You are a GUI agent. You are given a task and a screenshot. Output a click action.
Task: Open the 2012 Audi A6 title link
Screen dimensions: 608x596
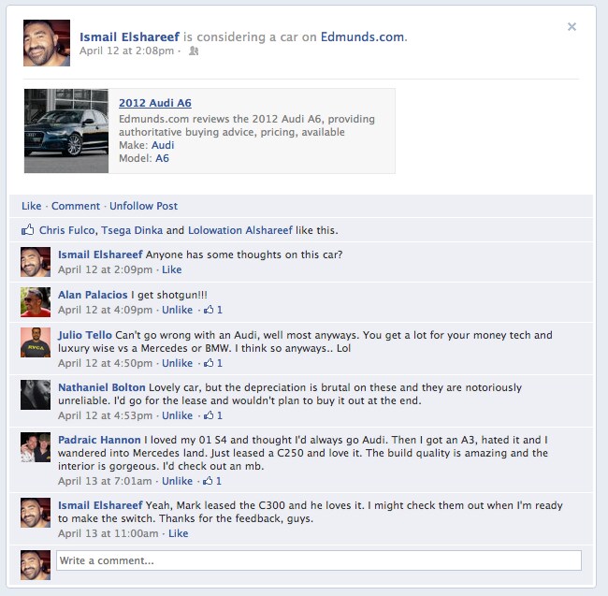click(155, 103)
